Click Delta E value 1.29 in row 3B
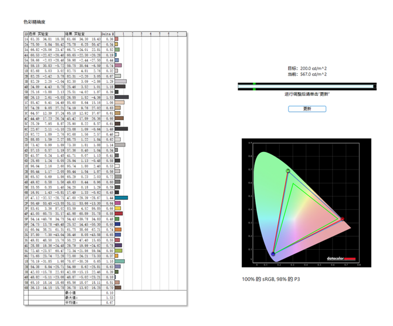This screenshot has height=326, width=393. [x=110, y=81]
